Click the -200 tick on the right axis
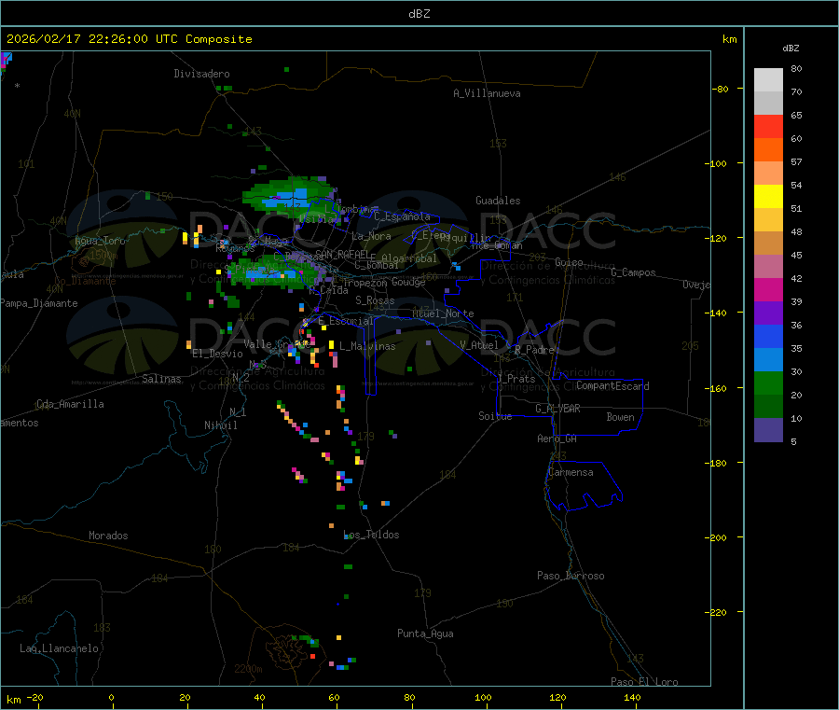Image resolution: width=839 pixels, height=710 pixels. (718, 537)
